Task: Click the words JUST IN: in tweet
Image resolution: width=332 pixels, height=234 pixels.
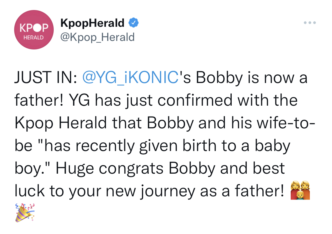Action: 46,77
